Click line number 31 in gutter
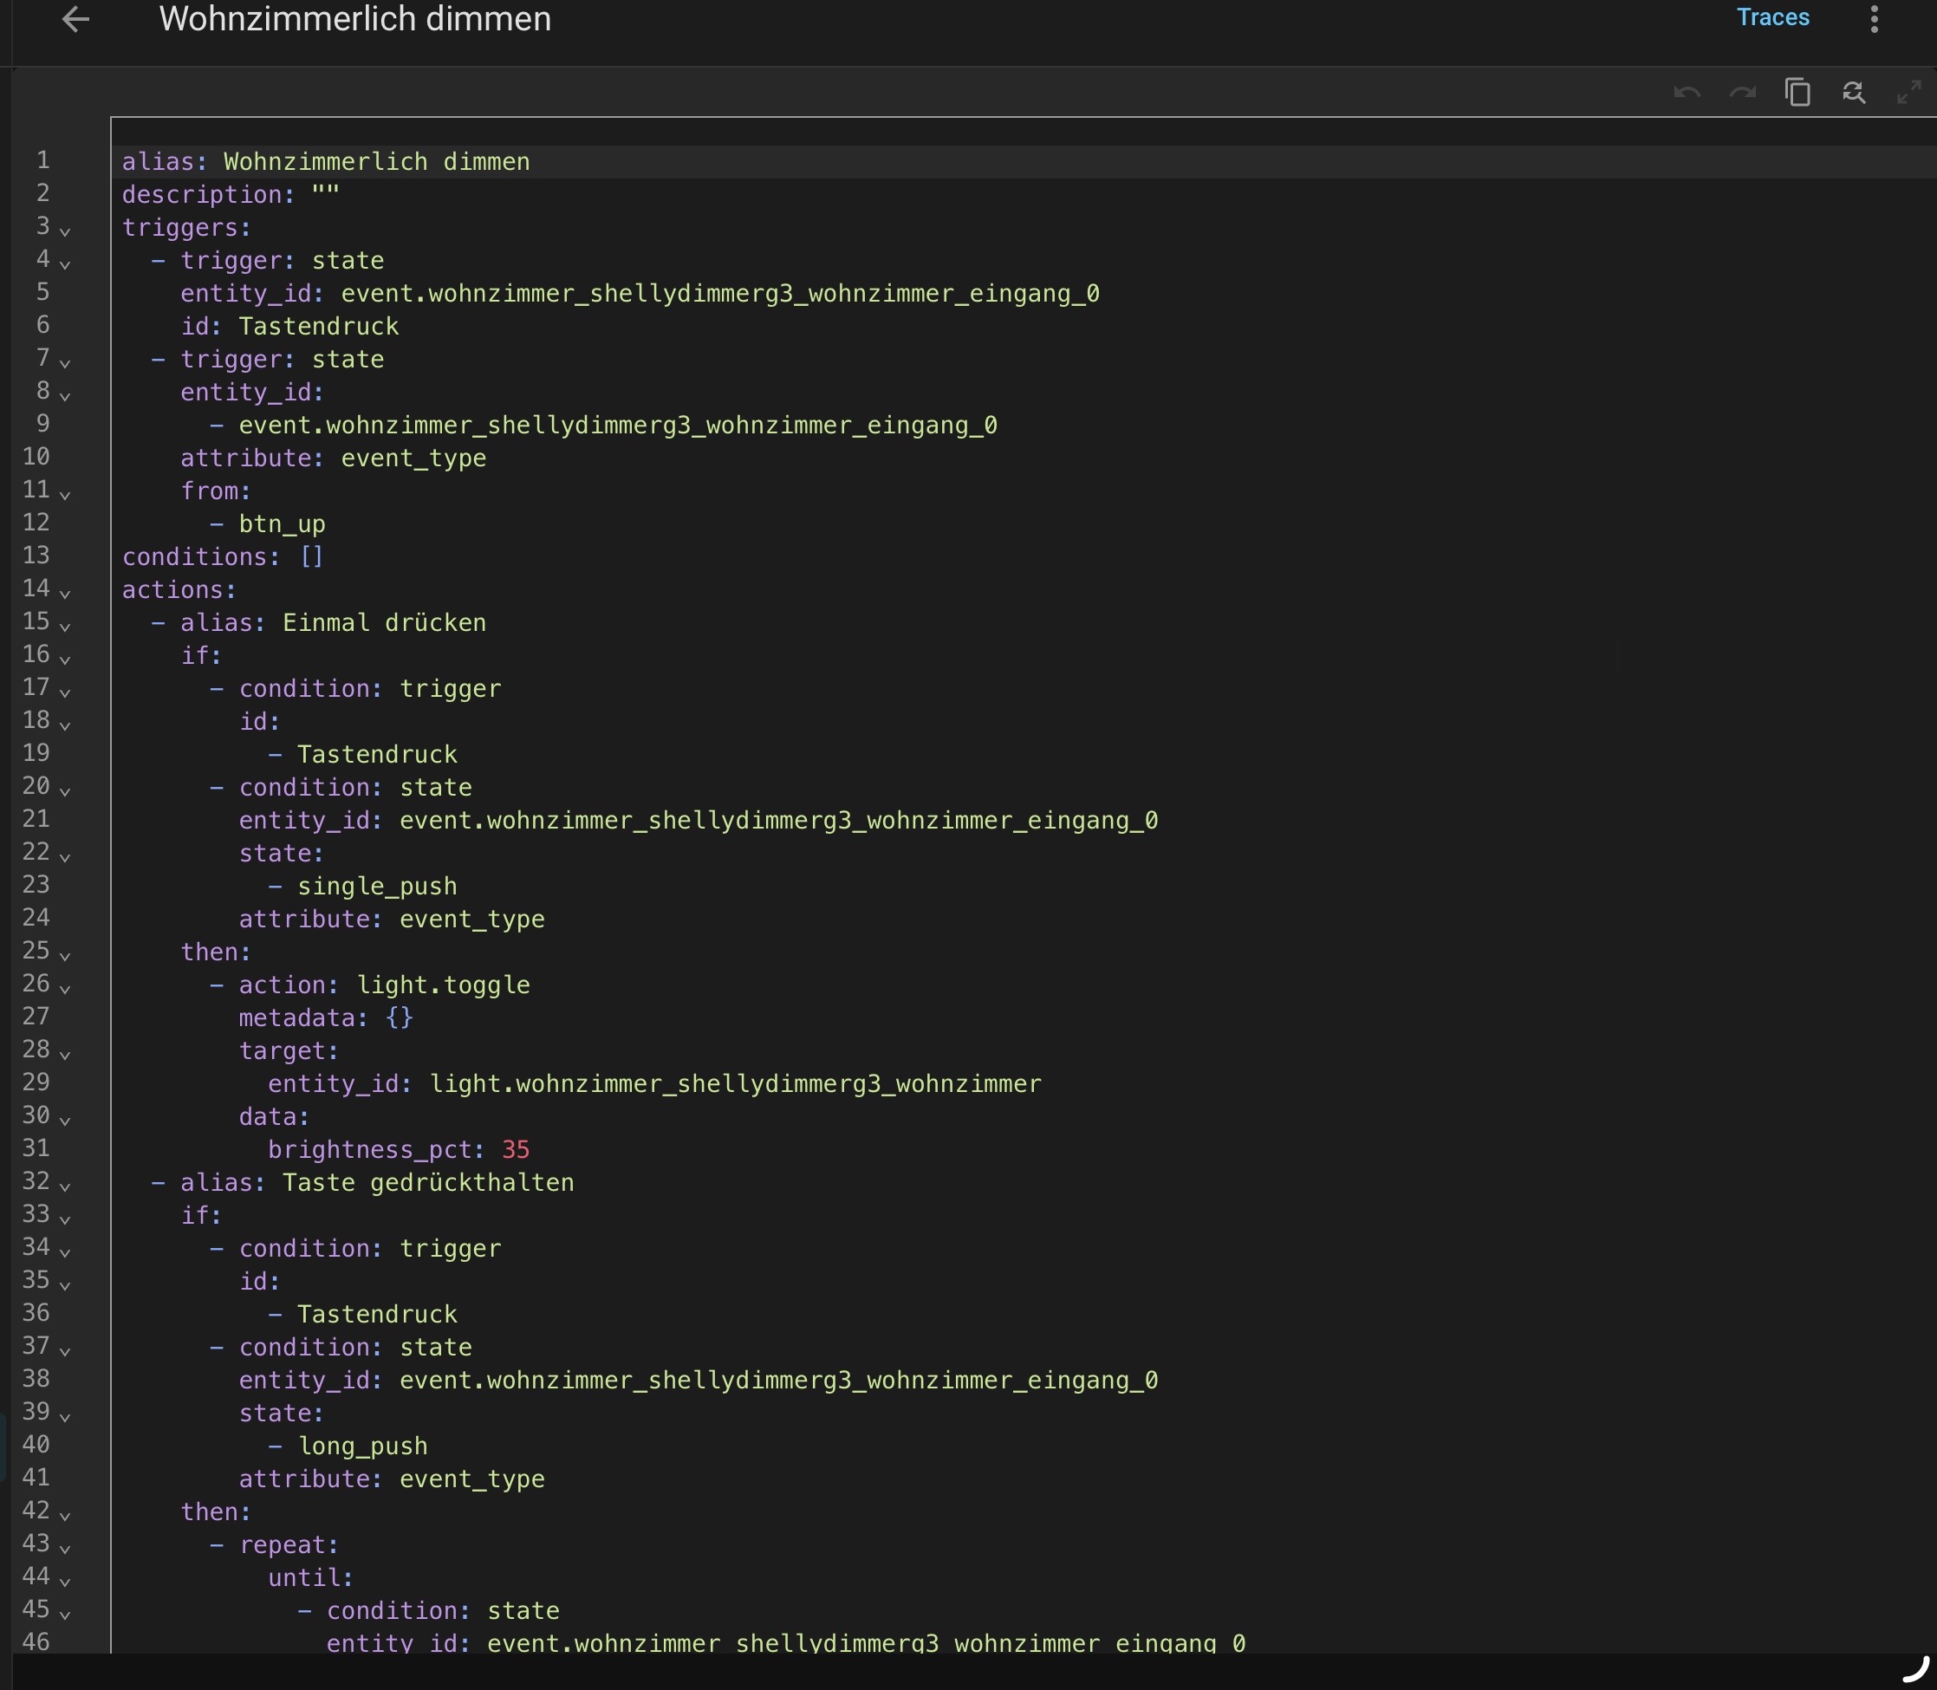Image resolution: width=1937 pixels, height=1690 pixels. [x=36, y=1148]
